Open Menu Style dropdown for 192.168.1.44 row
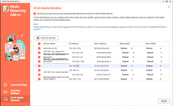 (128, 75)
